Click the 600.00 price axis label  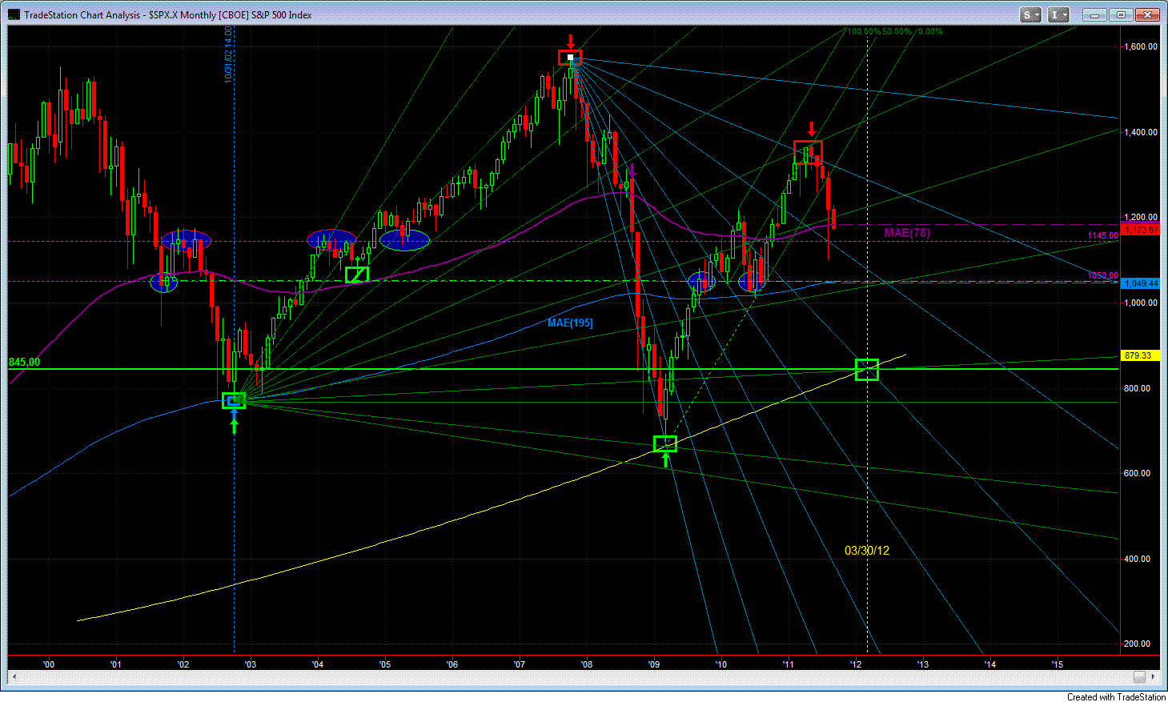(1138, 473)
